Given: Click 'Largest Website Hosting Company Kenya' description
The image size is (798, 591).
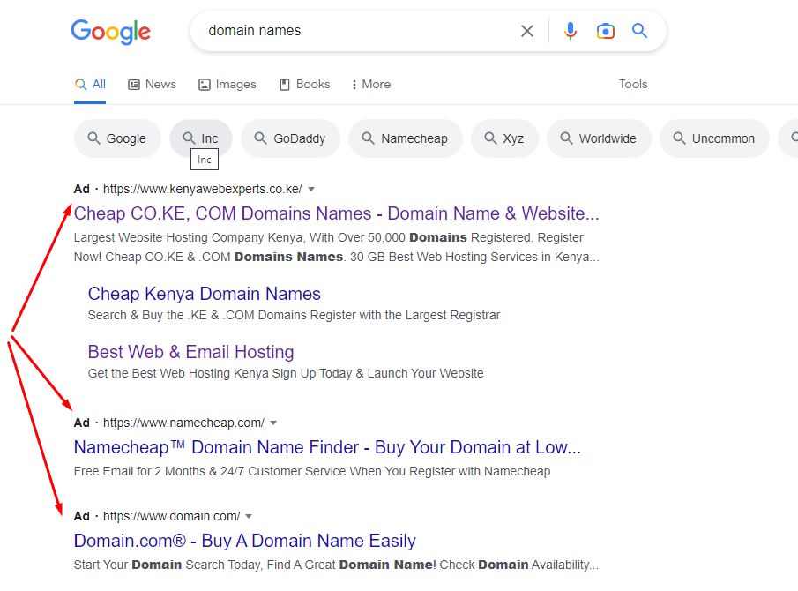Looking at the screenshot, I should click(x=337, y=247).
